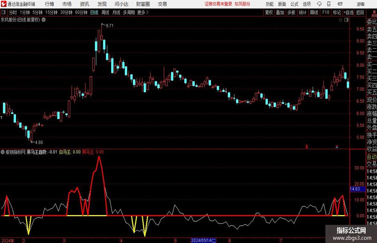This screenshot has height=243, width=377.
Task: Open the 财富圈 menu
Action: (143, 4)
